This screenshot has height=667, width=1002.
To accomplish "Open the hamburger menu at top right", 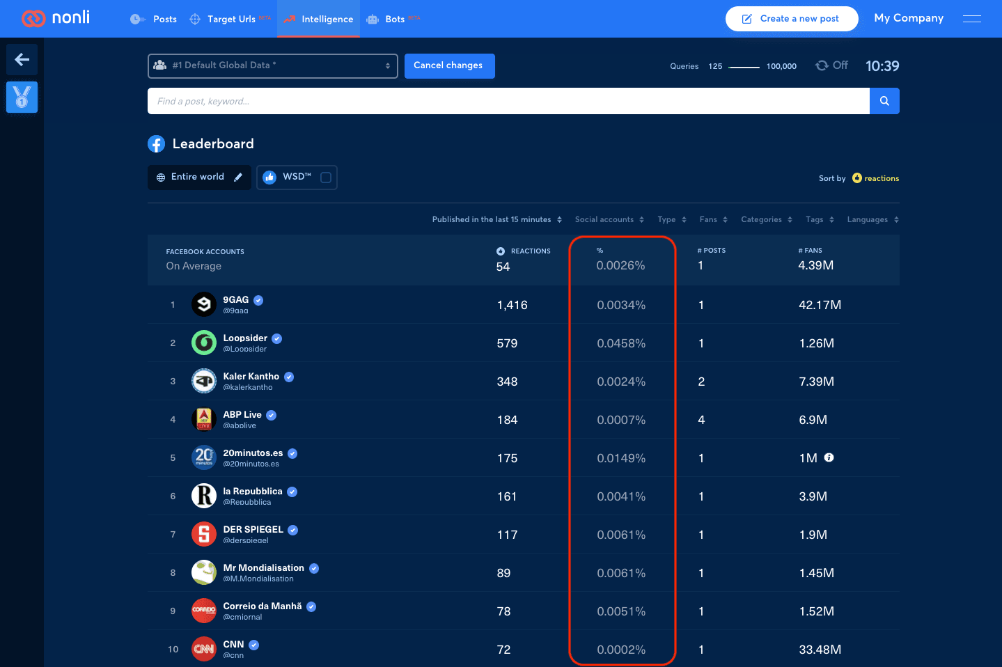I will click(972, 19).
